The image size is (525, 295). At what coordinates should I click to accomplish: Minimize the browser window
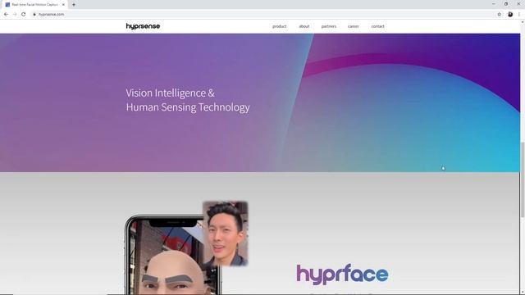(x=494, y=4)
